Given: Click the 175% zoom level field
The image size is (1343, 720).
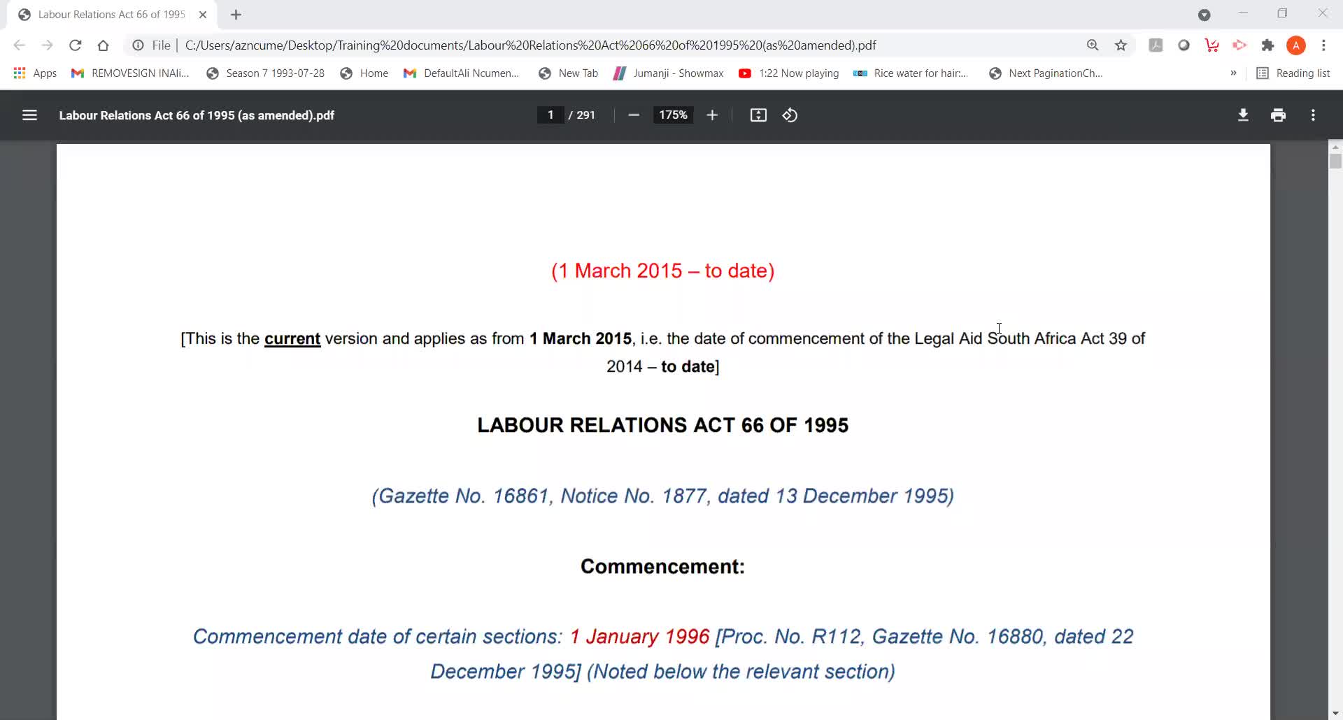Looking at the screenshot, I should (x=673, y=115).
